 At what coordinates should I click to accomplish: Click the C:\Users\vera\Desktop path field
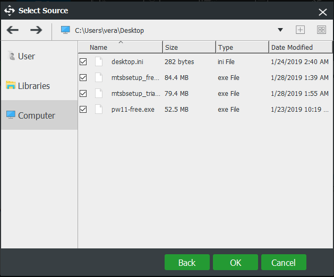[x=109, y=31]
